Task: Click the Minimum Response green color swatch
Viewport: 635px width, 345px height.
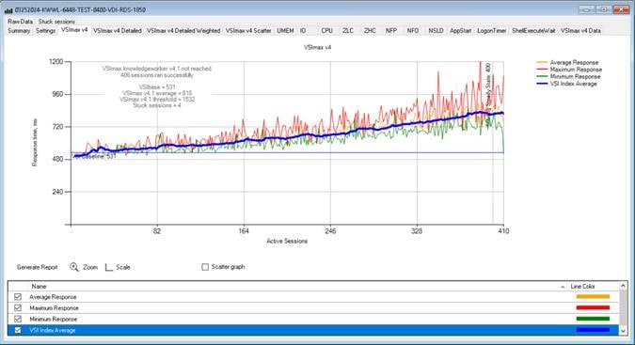Action: tap(593, 319)
